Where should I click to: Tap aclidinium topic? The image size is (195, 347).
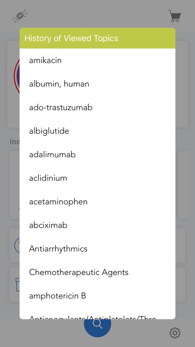97,178
